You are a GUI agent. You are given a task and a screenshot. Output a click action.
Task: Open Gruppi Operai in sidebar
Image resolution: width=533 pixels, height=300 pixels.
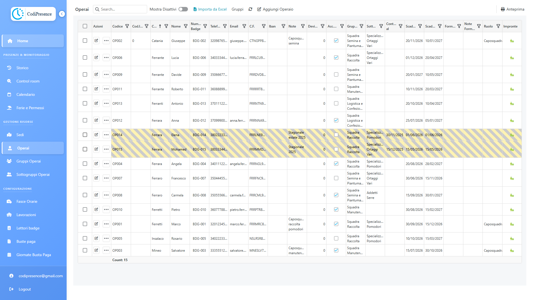click(28, 161)
